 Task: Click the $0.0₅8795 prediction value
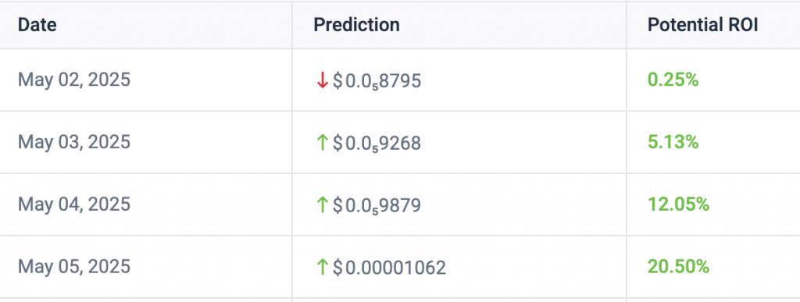click(377, 81)
